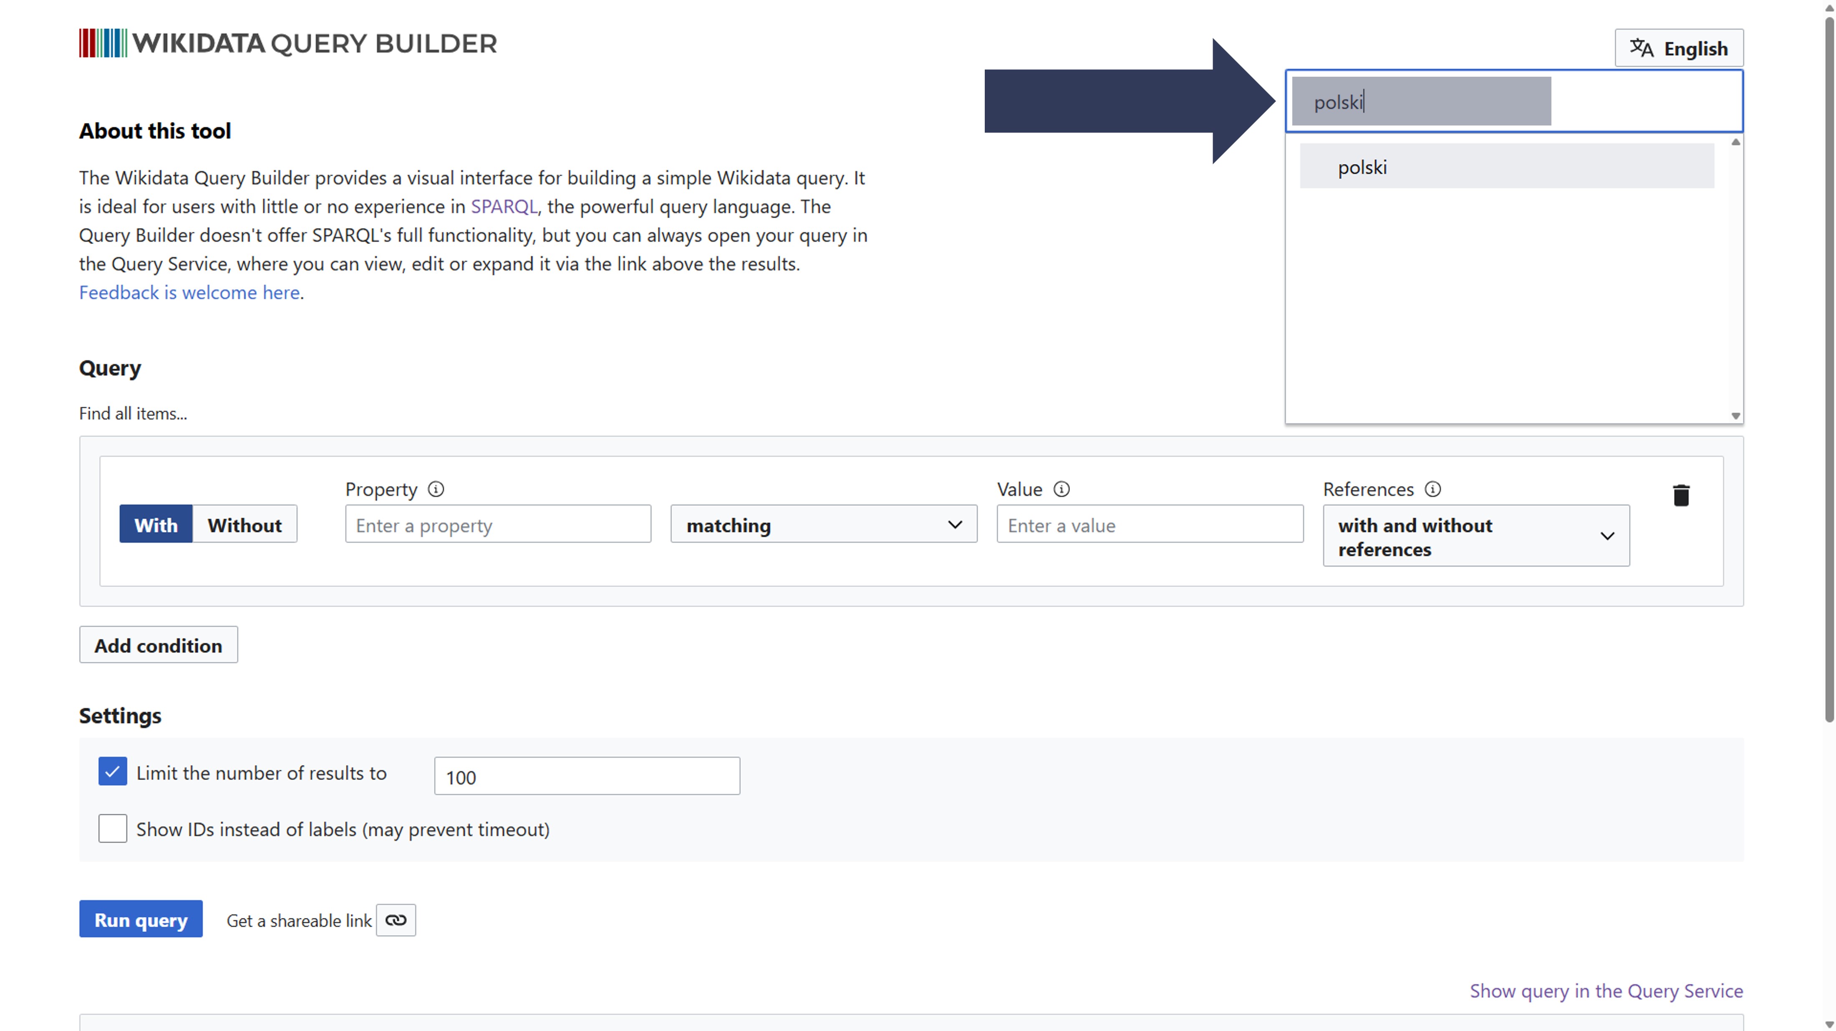Enable Show IDs instead of labels
This screenshot has height=1031, width=1836.
pos(113,829)
